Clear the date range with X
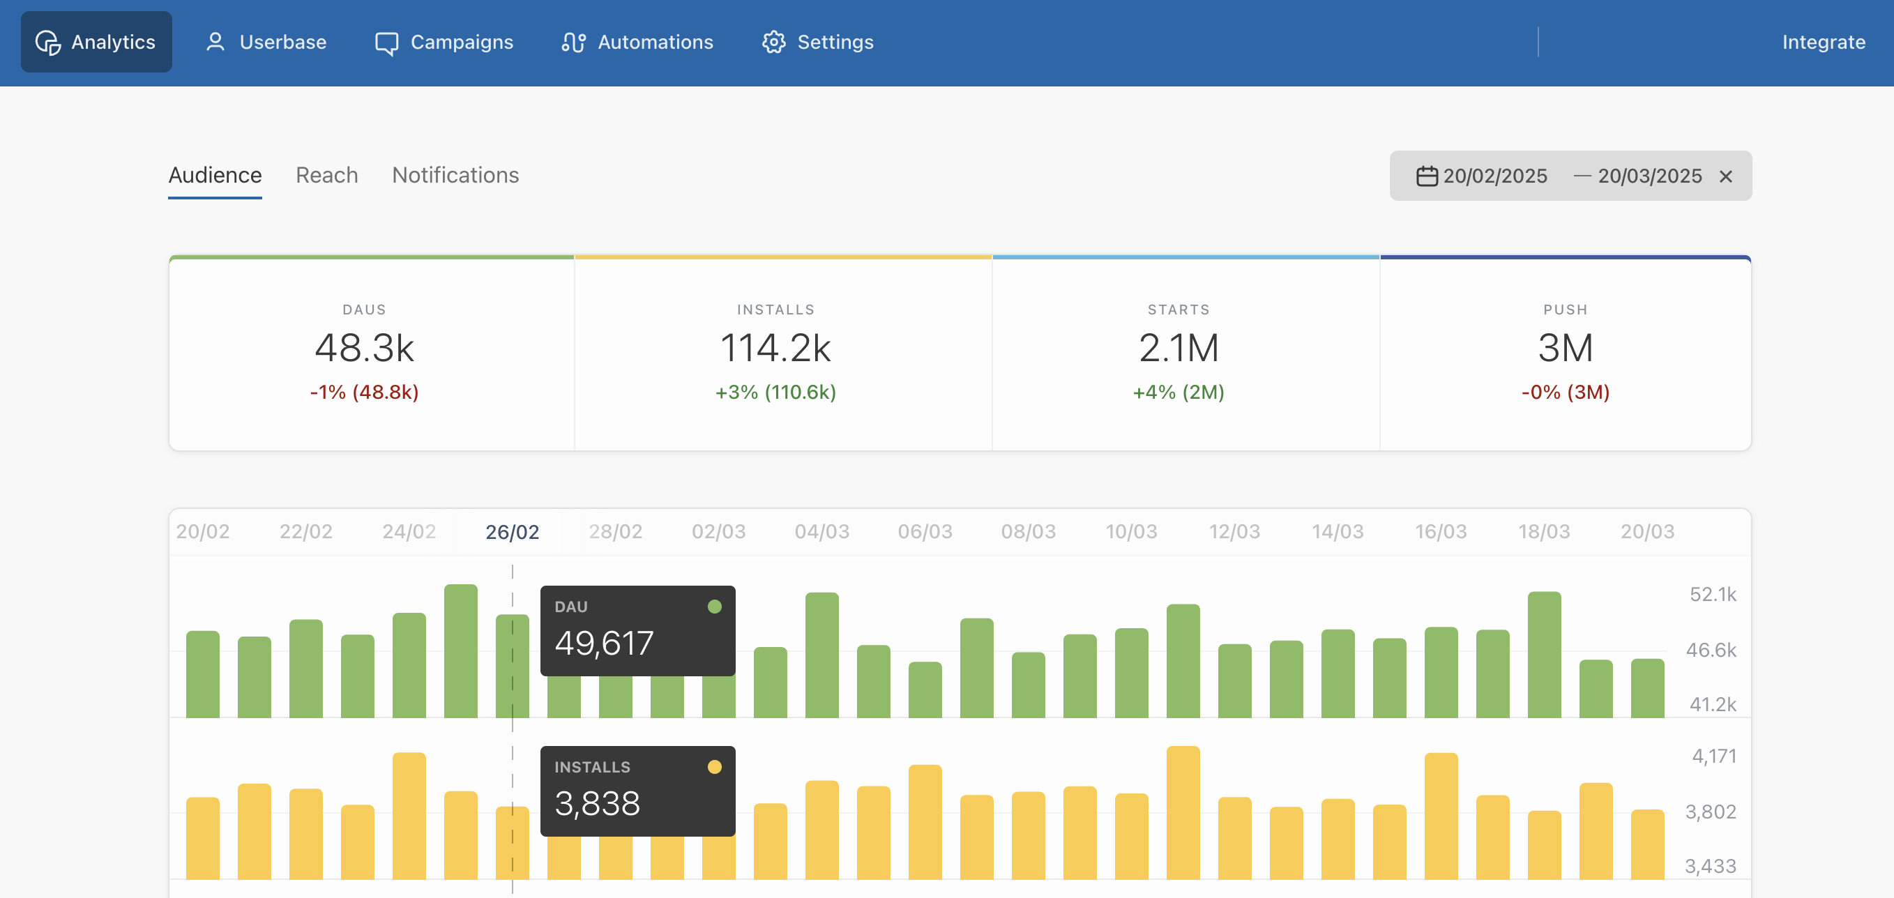1894x898 pixels. click(1725, 176)
